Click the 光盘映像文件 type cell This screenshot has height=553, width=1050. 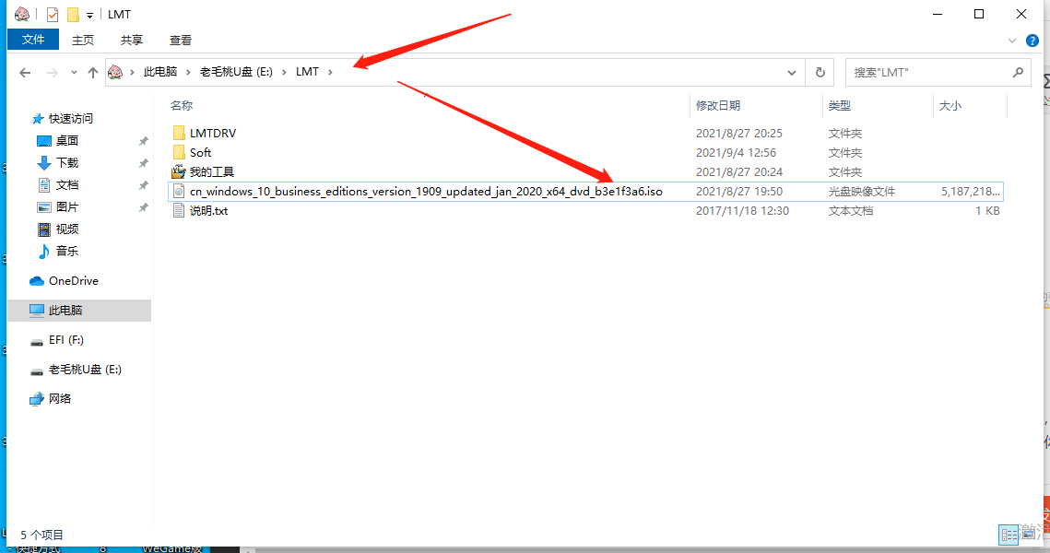point(861,192)
